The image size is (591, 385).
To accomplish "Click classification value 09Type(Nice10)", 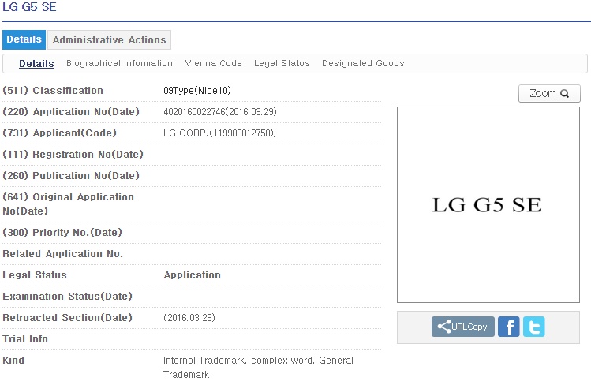I will 197,91.
